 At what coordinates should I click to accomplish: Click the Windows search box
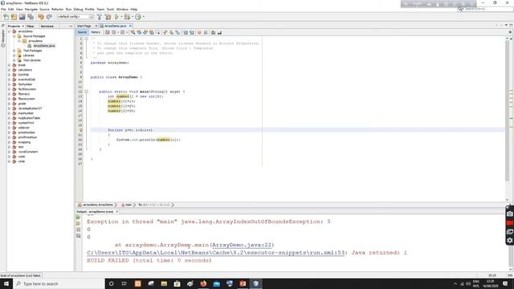[x=59, y=283]
